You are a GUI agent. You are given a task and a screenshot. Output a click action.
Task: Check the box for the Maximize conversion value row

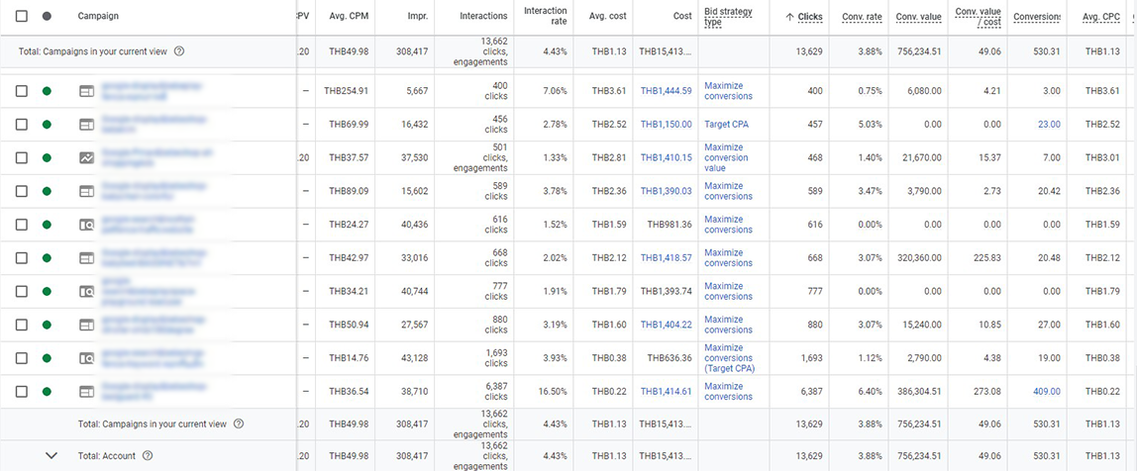pos(22,158)
